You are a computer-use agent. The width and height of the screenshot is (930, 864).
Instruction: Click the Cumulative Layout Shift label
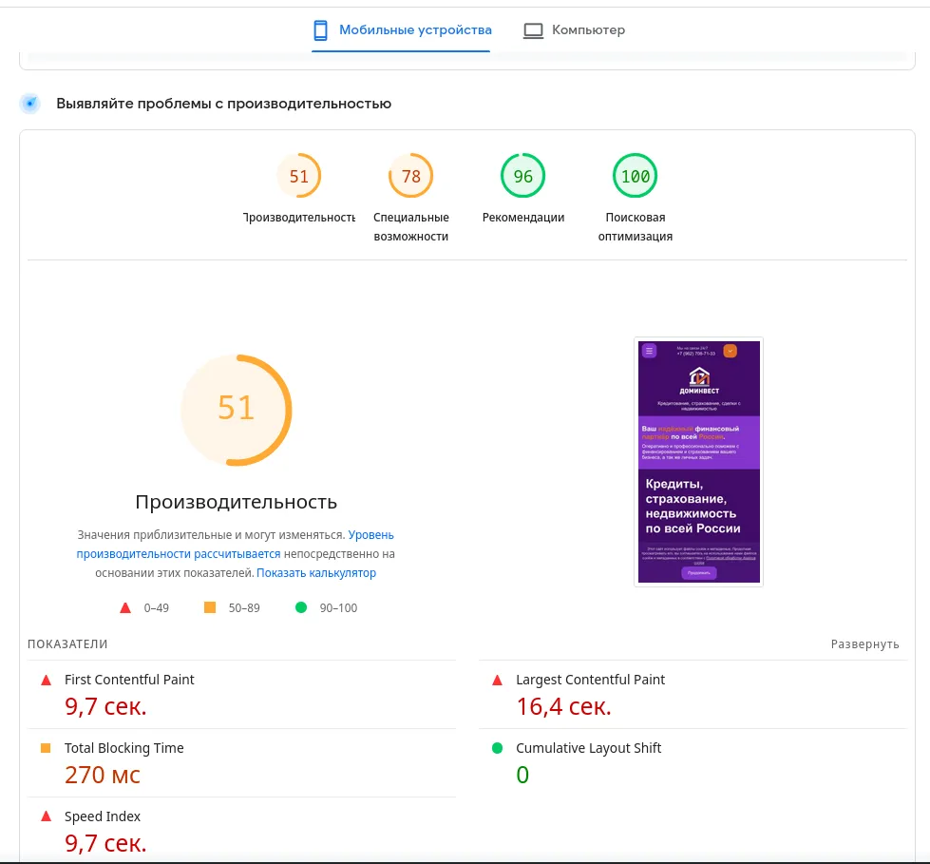point(588,748)
